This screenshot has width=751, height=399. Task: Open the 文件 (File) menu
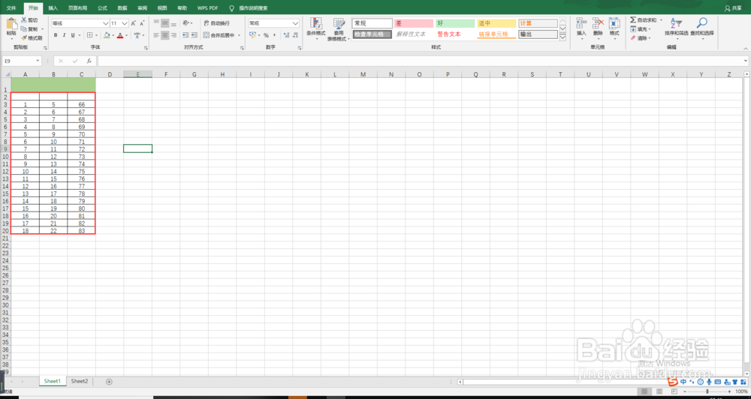click(11, 8)
